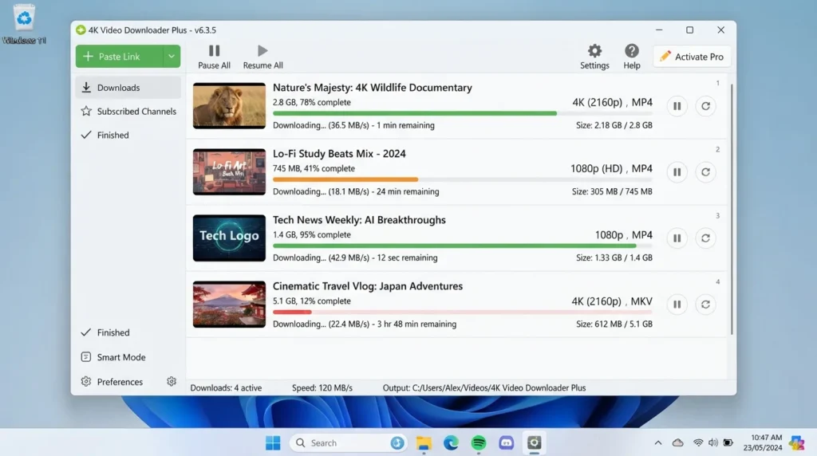Click "4K (2160p) , MP4" format text
This screenshot has width=817, height=456.
(612, 103)
